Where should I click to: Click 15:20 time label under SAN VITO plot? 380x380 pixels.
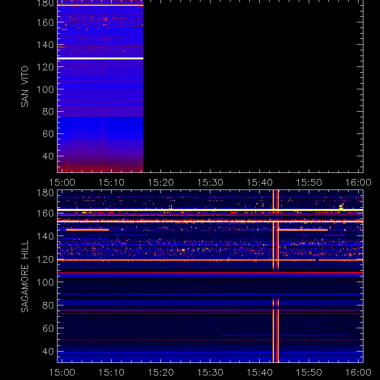161,182
